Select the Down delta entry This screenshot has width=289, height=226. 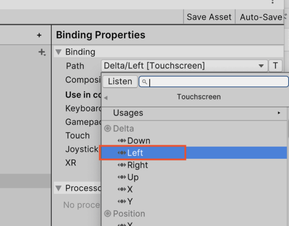194,141
